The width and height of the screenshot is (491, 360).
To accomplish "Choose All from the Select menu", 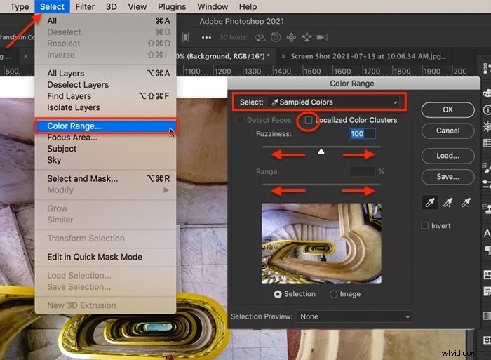I will [105, 20].
